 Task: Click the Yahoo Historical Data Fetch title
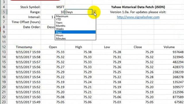click(138, 7)
